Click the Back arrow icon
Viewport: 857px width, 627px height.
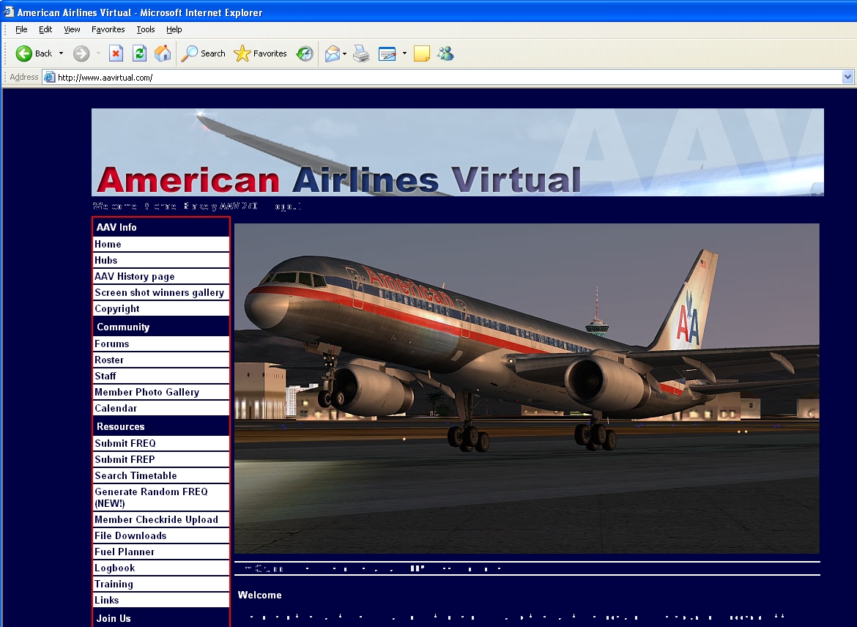(23, 53)
